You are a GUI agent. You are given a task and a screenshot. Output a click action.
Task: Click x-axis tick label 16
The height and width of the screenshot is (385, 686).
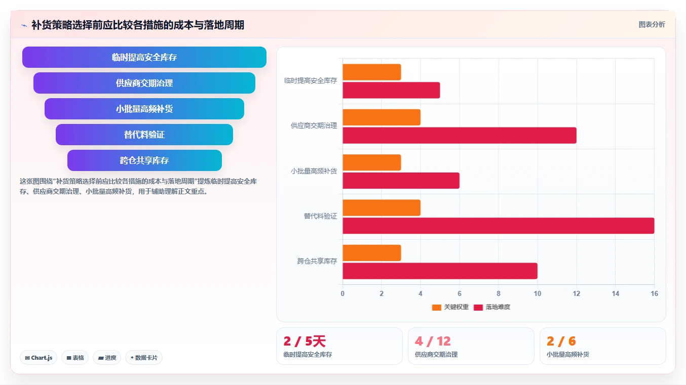pyautogui.click(x=654, y=293)
